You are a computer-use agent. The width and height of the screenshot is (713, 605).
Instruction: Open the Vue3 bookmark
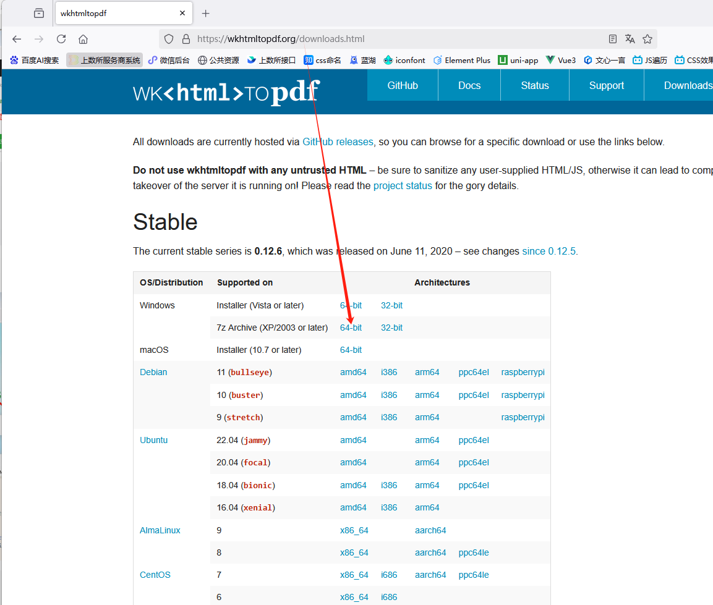pos(561,60)
